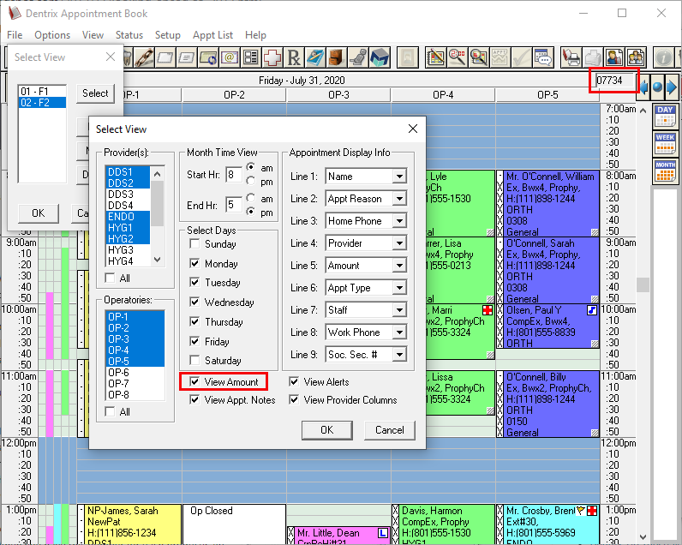Open the Appt List menu

coord(212,35)
